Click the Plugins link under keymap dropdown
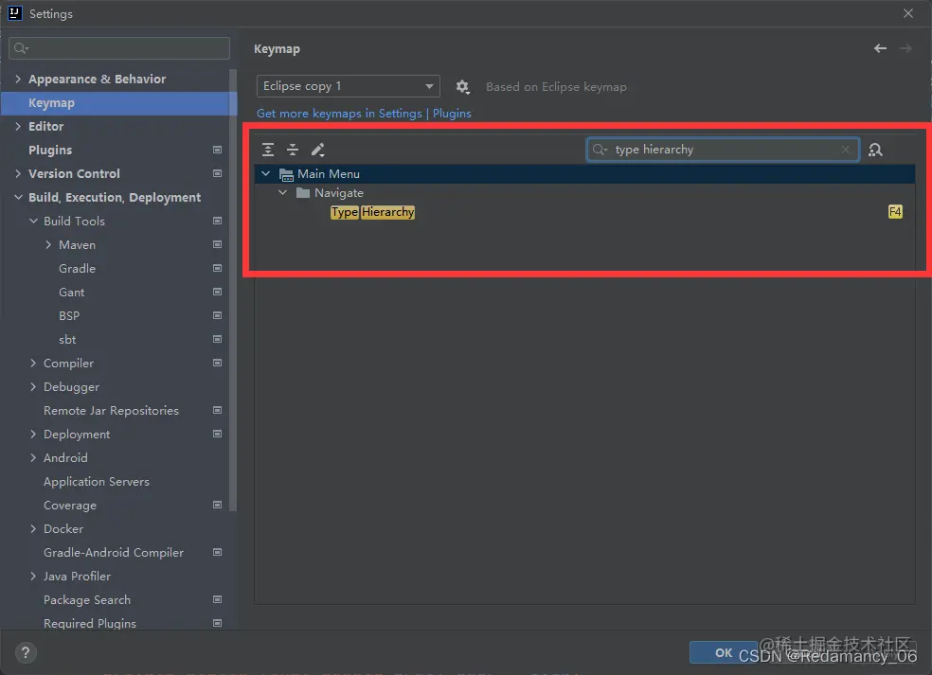 [452, 114]
